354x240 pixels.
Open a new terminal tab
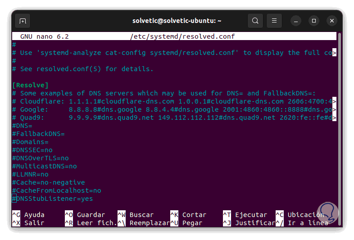coord(23,21)
